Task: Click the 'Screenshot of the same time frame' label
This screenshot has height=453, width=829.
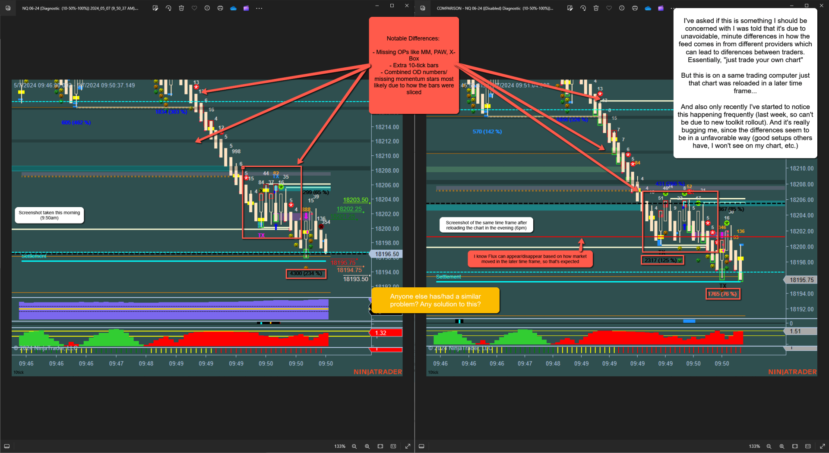Action: click(486, 225)
